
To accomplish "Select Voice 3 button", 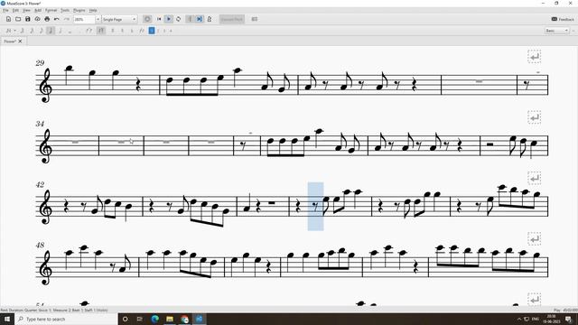I will (164, 31).
